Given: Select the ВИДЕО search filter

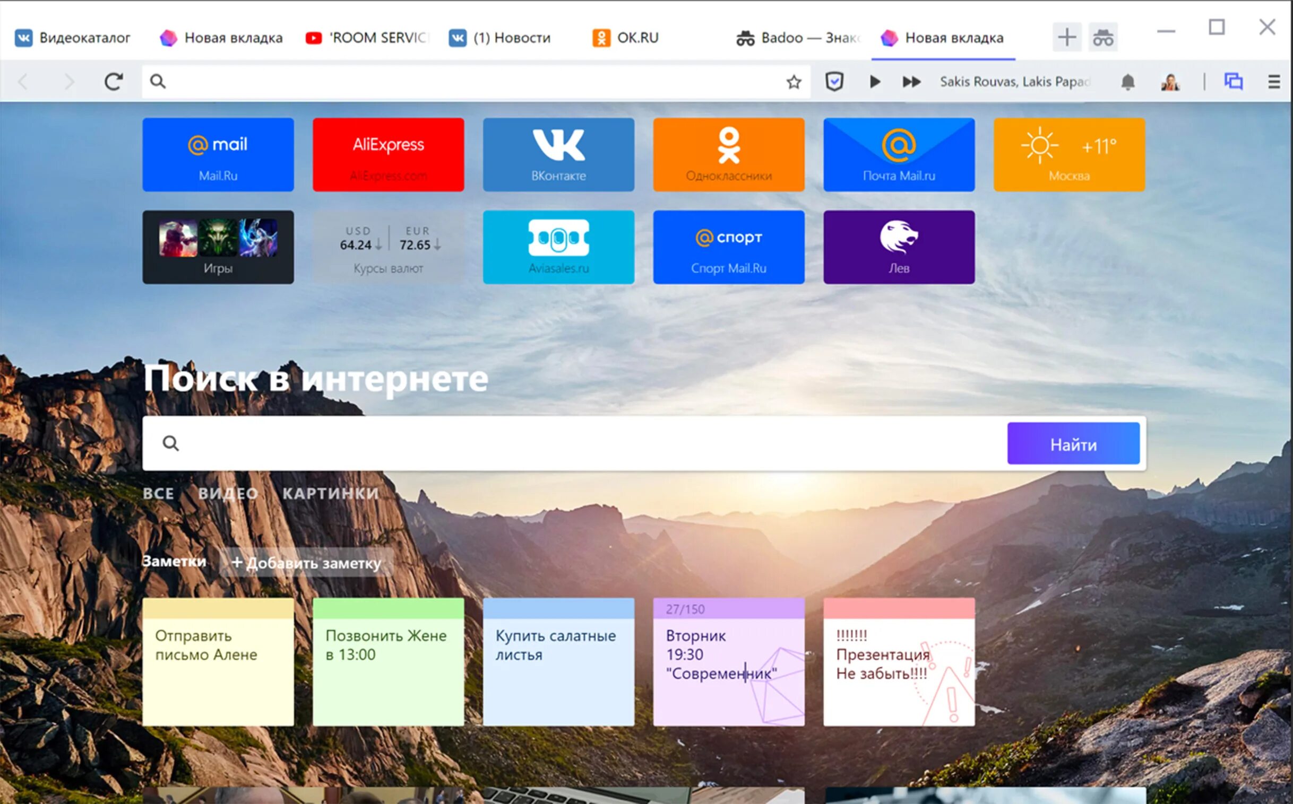Looking at the screenshot, I should coord(228,493).
